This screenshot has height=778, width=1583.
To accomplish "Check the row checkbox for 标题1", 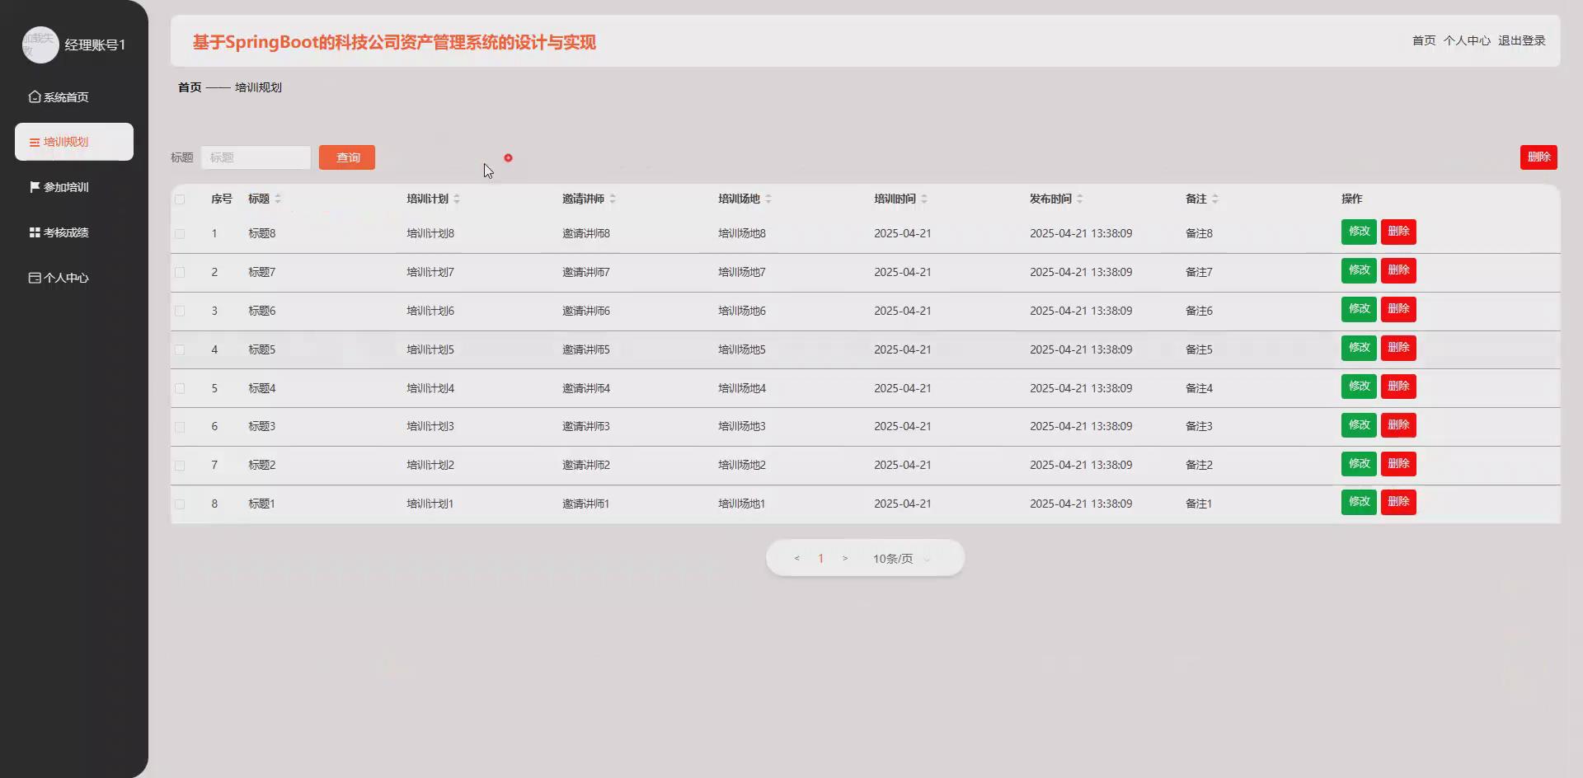I will [x=180, y=504].
